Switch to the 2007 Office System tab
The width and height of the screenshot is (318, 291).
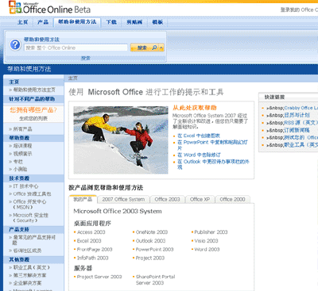point(123,199)
